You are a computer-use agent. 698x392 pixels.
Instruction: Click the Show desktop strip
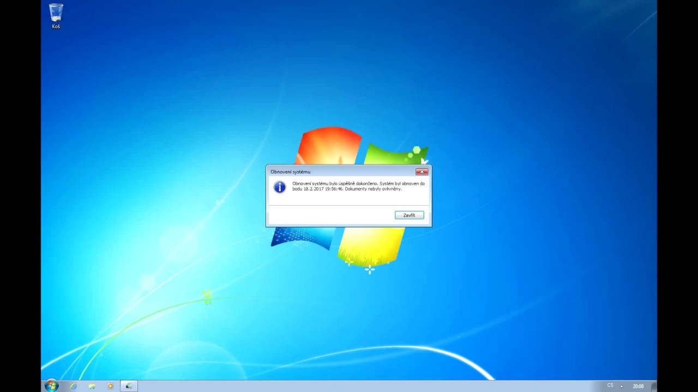[x=654, y=386]
